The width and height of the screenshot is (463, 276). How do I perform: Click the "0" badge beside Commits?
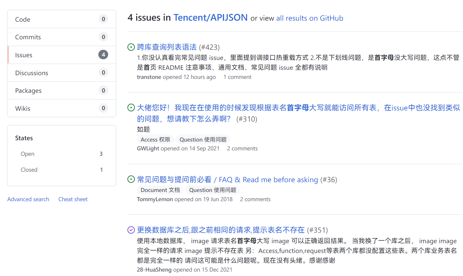pyautogui.click(x=103, y=37)
